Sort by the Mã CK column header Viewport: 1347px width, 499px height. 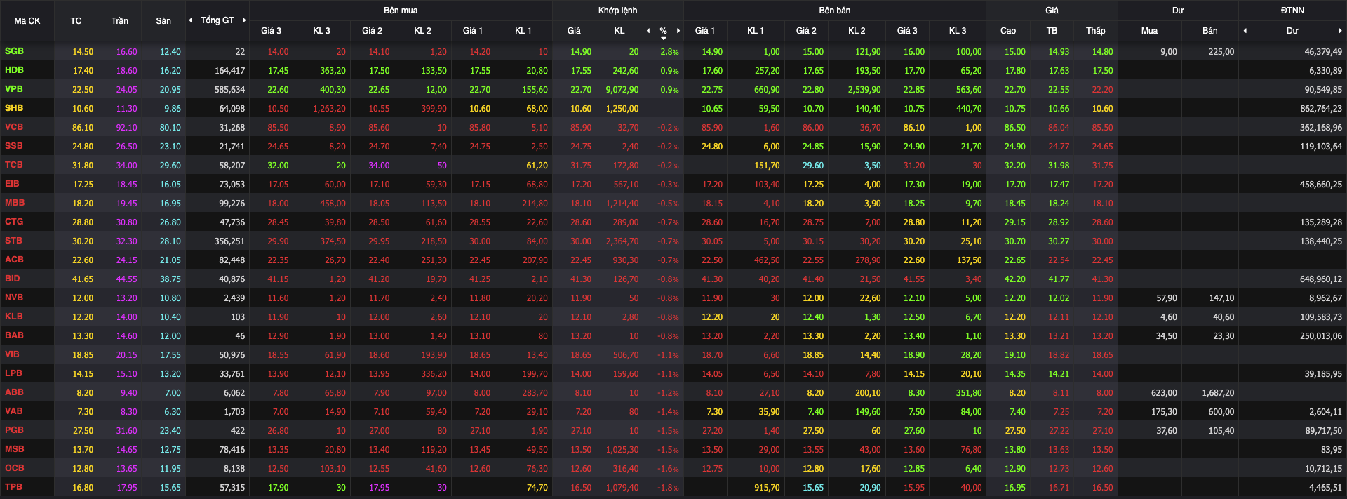pos(27,21)
